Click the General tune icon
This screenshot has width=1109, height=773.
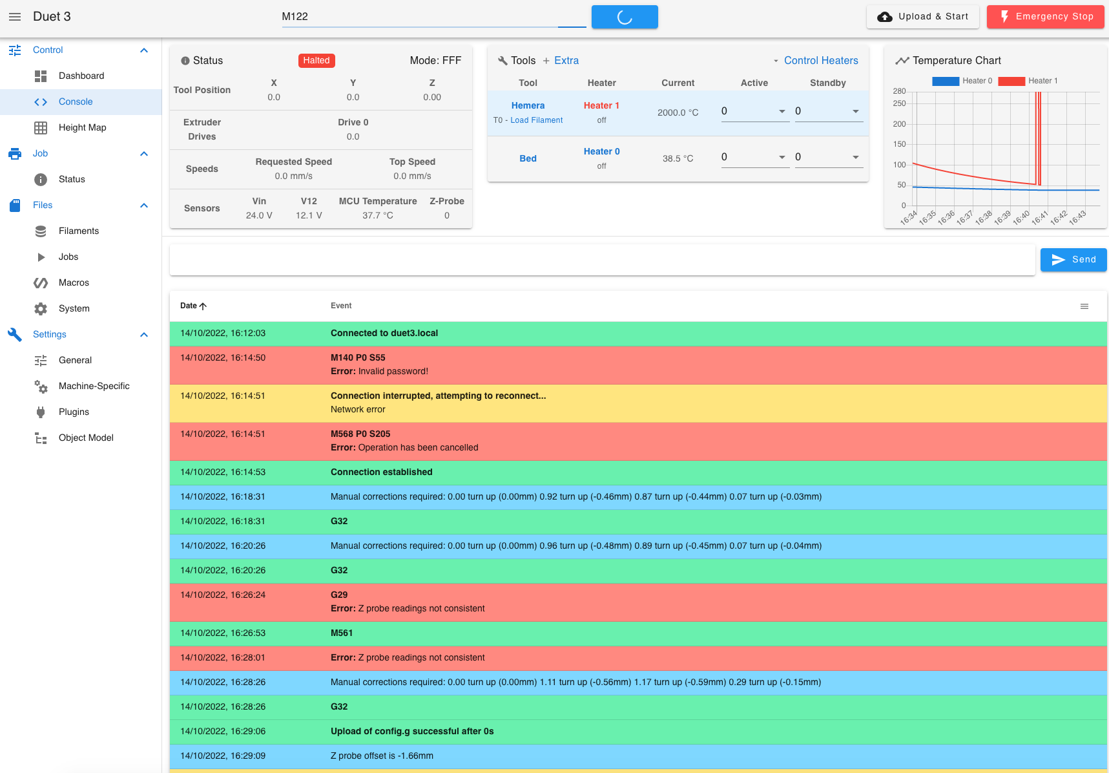click(41, 360)
